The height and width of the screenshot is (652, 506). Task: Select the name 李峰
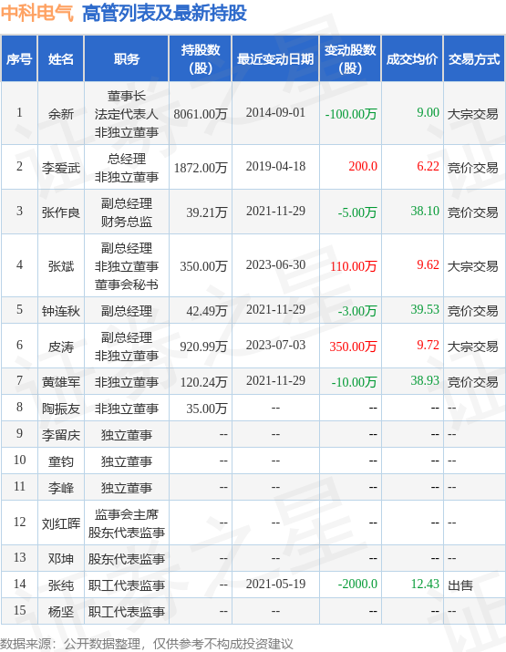61,488
